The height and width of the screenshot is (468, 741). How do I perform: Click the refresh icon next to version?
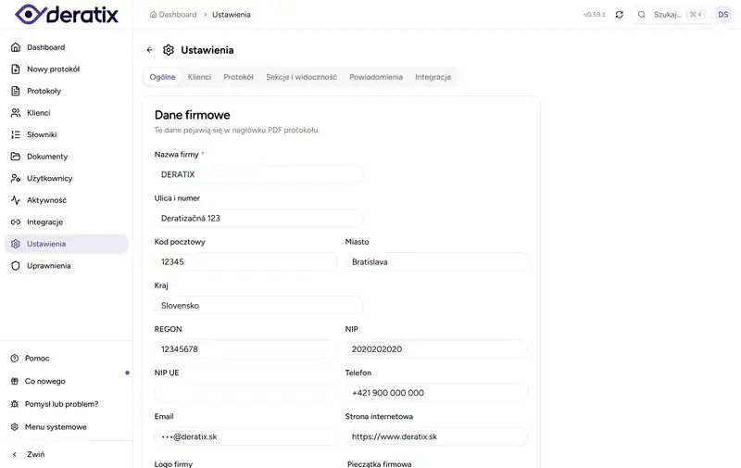619,15
